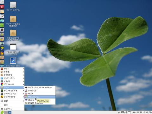Switch to the first gray workspace in the pager
Screen dimensions: 152x114
[6, 112]
